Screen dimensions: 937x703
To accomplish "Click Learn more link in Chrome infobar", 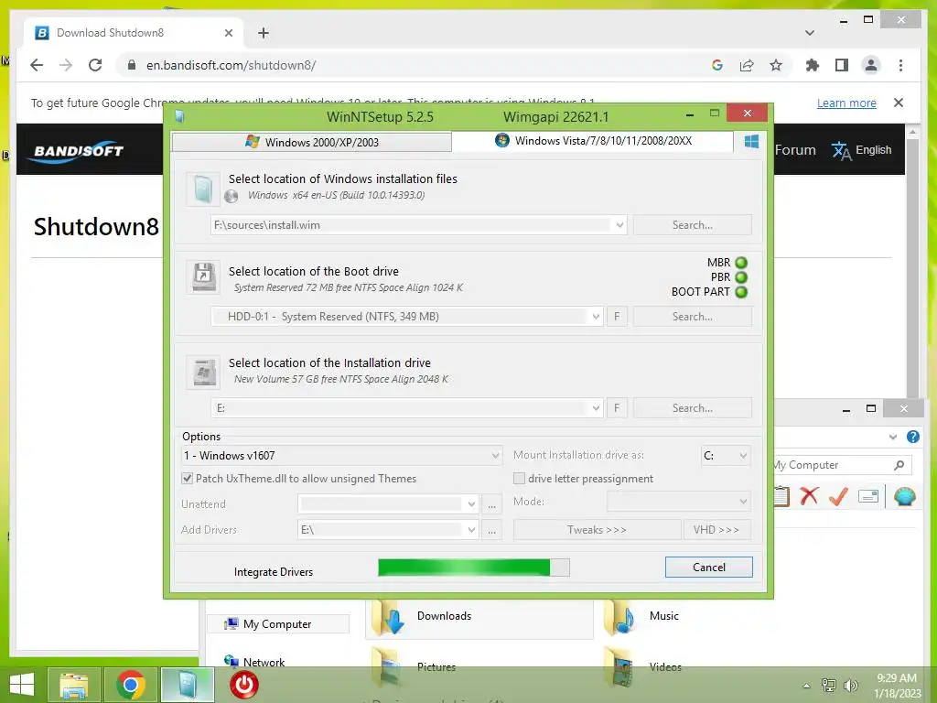I will pyautogui.click(x=846, y=103).
